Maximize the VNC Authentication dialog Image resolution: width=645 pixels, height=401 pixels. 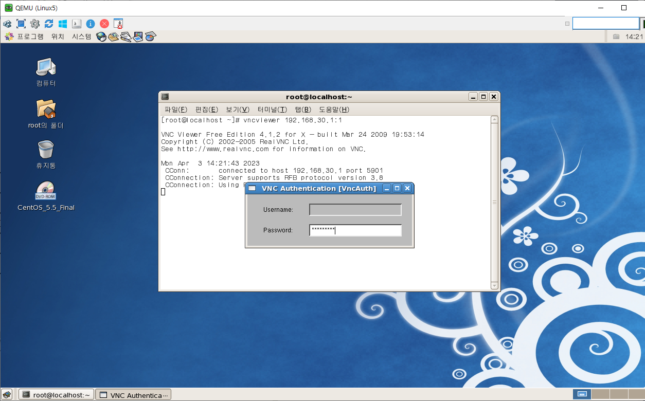[x=397, y=188]
